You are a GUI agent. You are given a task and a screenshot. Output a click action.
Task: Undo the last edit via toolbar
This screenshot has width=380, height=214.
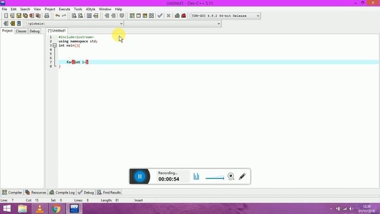click(58, 16)
